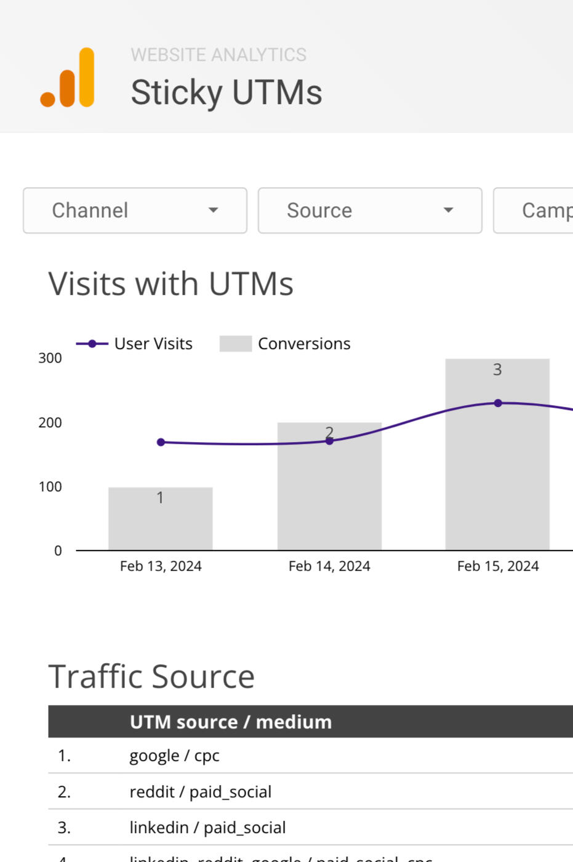This screenshot has width=573, height=862.
Task: Click the tallest bar labeled 3
Action: click(497, 468)
